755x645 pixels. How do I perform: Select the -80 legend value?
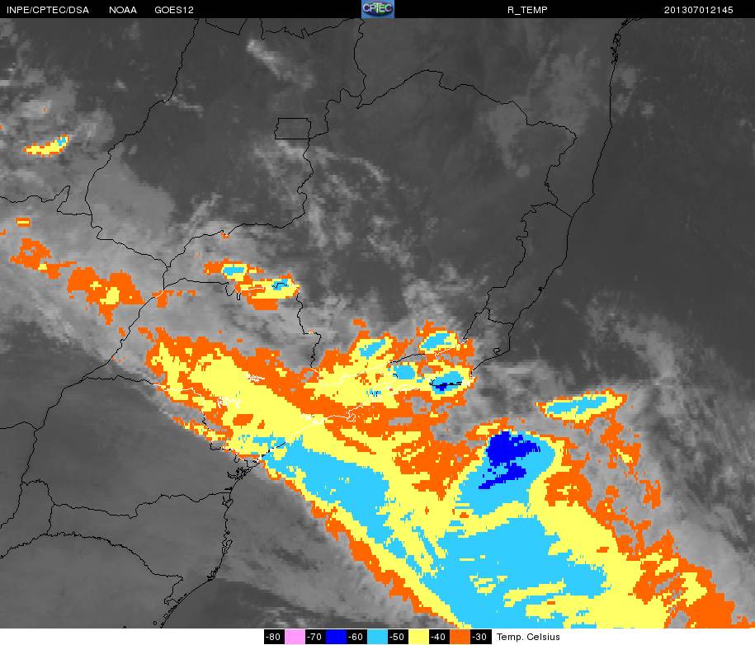click(274, 637)
